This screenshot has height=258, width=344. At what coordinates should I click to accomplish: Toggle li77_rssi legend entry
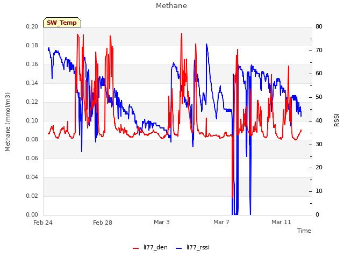pos(192,247)
